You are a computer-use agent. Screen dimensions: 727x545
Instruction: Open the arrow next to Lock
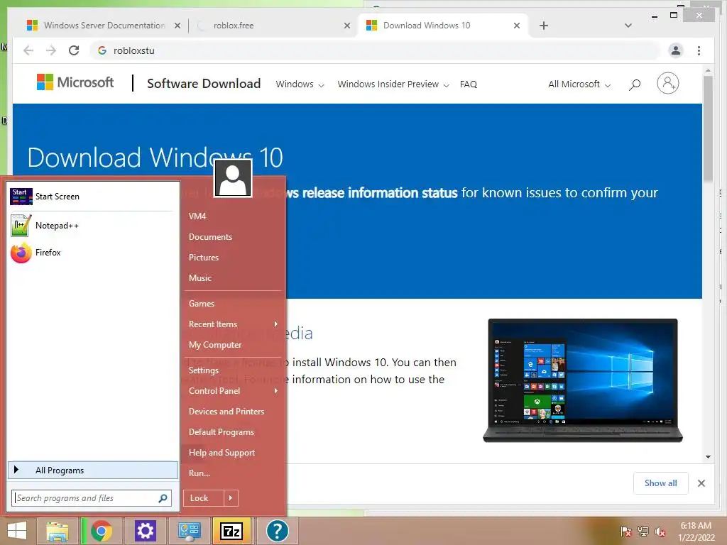pyautogui.click(x=231, y=498)
